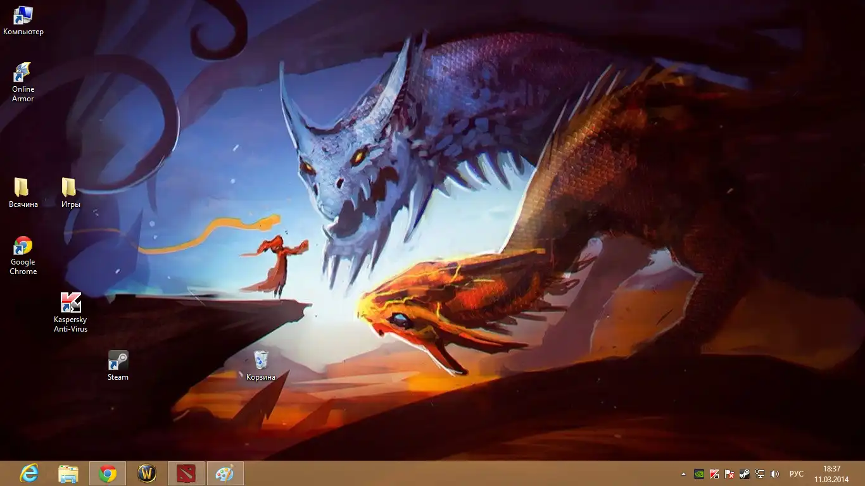Select the Игры folder
This screenshot has height=486, width=865.
[70, 193]
